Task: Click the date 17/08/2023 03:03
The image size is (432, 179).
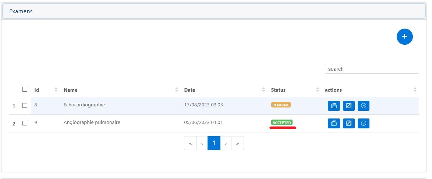Action: pos(203,105)
